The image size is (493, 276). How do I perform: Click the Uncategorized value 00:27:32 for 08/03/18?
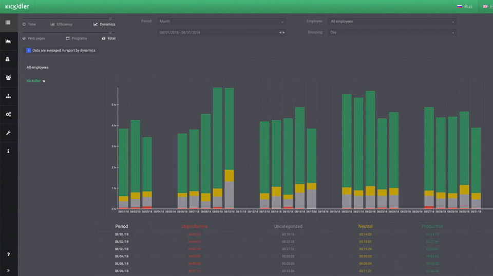[x=288, y=249]
